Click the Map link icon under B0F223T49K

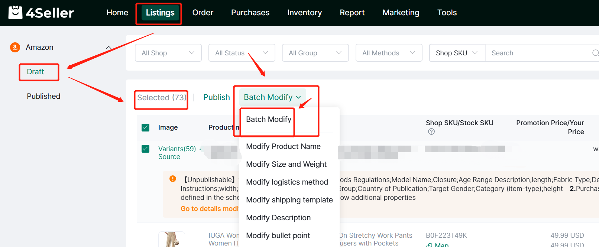pyautogui.click(x=430, y=245)
